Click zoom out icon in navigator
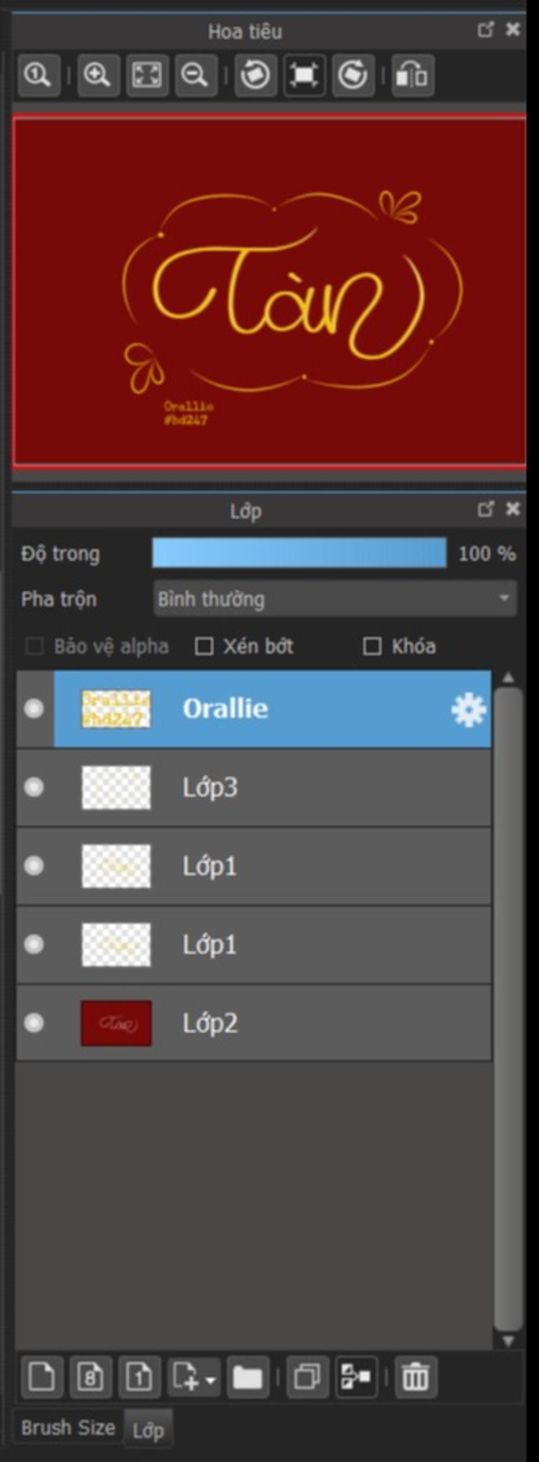The width and height of the screenshot is (539, 1462). click(x=196, y=75)
